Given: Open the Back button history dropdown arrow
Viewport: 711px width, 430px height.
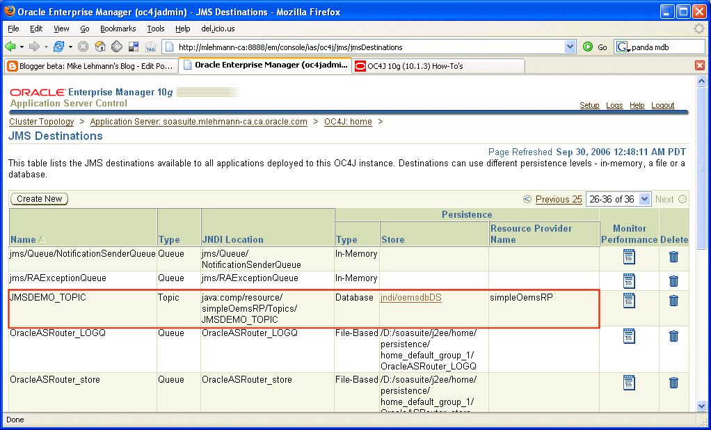Looking at the screenshot, I should (x=22, y=47).
